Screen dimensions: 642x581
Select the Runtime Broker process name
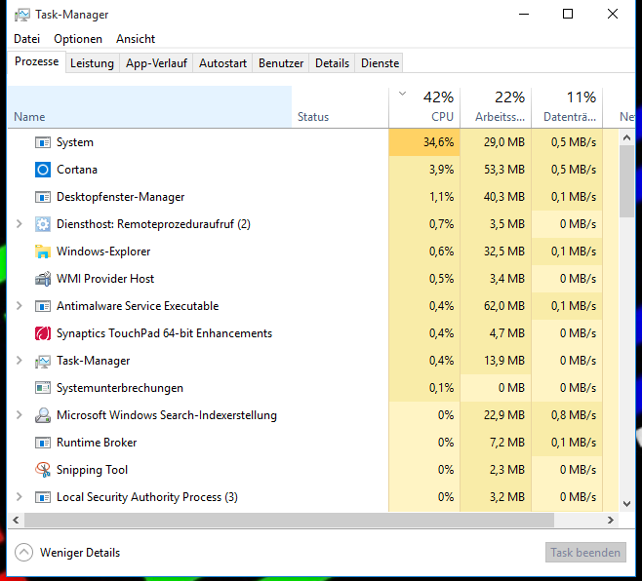click(97, 443)
